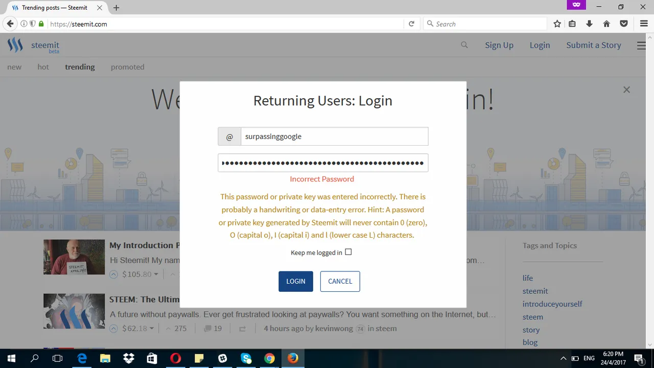The width and height of the screenshot is (654, 368).
Task: Open Google Chrome from taskbar
Action: coord(269,358)
